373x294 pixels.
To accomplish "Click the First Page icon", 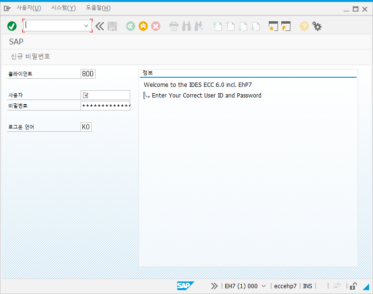I will [x=218, y=26].
